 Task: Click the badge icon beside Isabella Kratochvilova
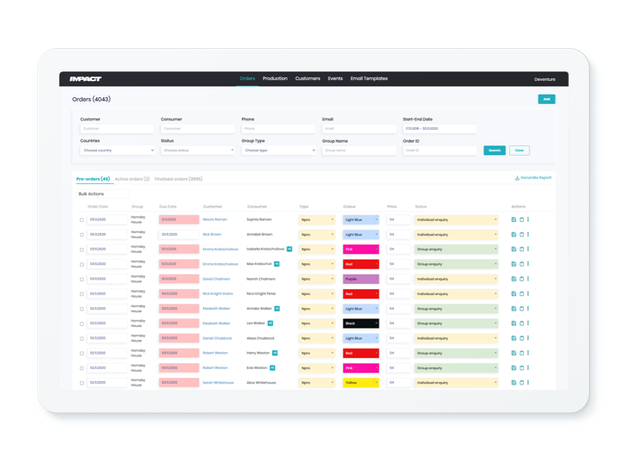click(x=290, y=250)
